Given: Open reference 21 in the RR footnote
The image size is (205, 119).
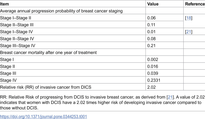Looking at the screenshot, I should 170,97.
